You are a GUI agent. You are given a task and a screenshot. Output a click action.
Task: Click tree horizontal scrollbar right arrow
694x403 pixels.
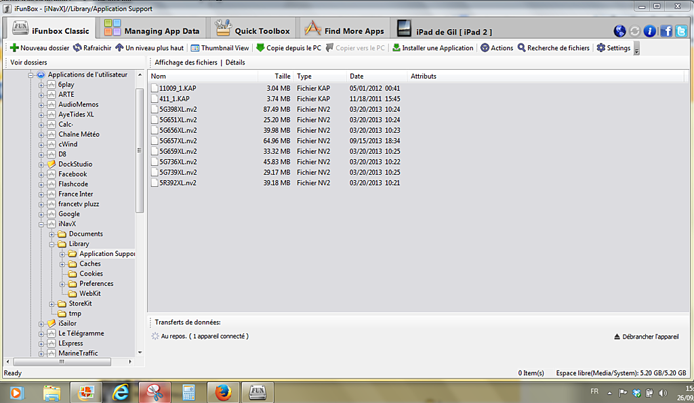pyautogui.click(x=130, y=362)
